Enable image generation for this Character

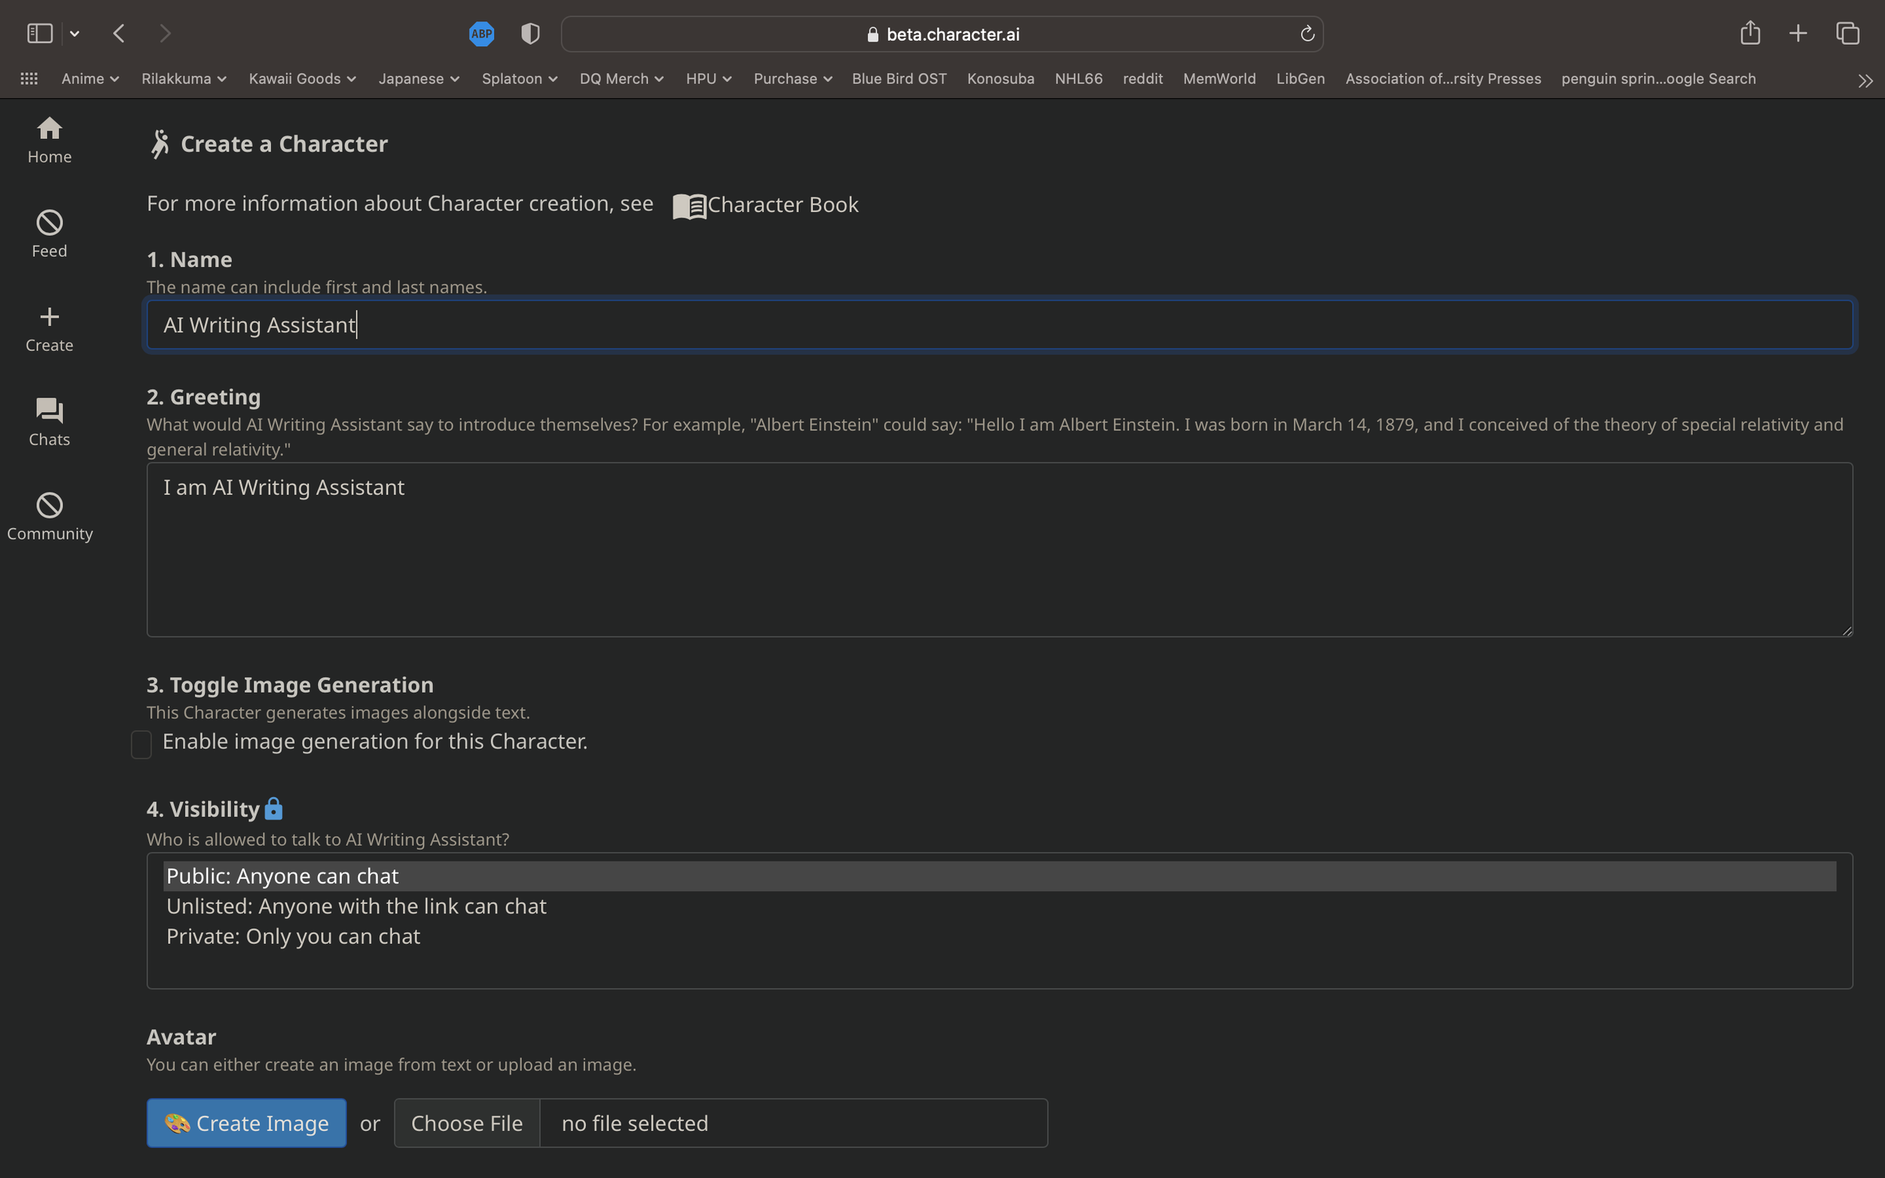click(x=141, y=744)
